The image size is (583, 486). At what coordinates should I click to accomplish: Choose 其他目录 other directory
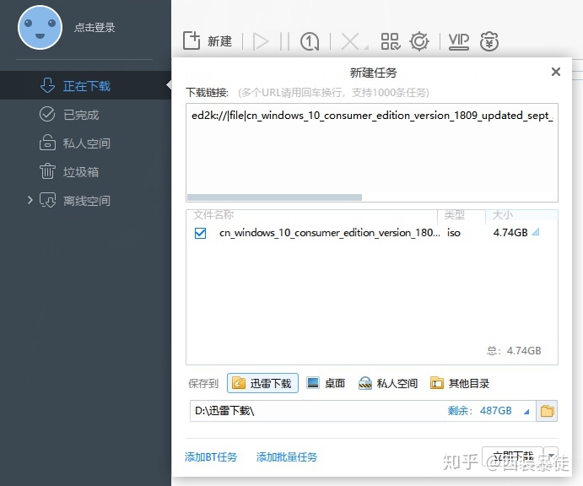coord(460,383)
